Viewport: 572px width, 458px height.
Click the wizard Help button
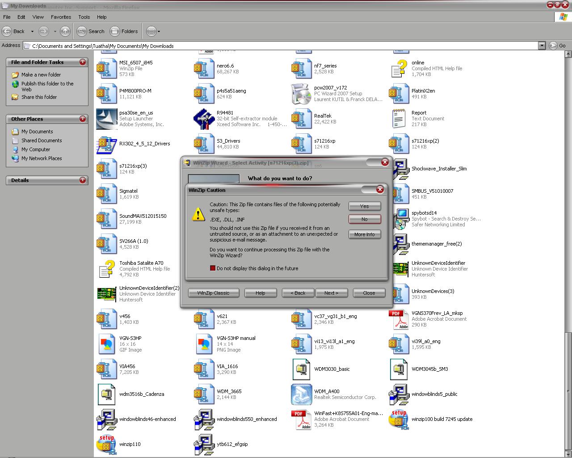click(x=261, y=293)
